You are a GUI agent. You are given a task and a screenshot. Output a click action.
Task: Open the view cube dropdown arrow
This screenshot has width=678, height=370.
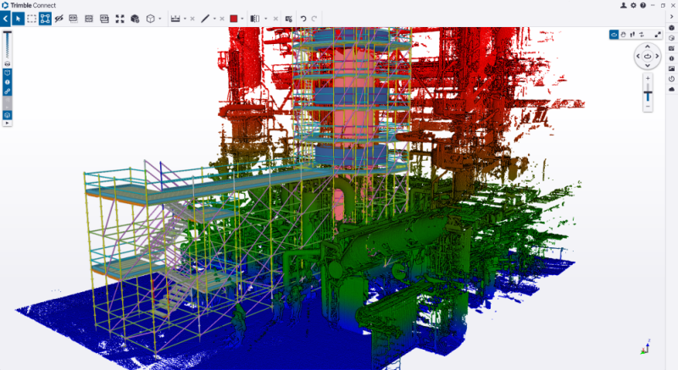coord(159,18)
